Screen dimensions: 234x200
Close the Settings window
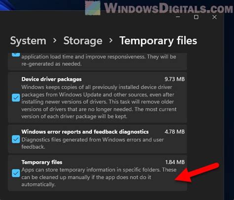pyautogui.click(x=214, y=17)
